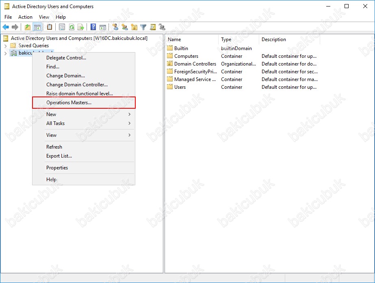
Task: Create a new user with toolbar icon
Action: tap(115, 27)
